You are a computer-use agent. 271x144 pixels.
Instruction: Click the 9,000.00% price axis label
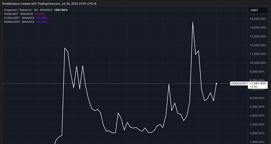pyautogui.click(x=257, y=72)
